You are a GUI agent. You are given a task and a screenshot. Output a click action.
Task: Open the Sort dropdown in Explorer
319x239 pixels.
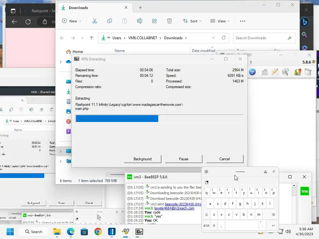(x=192, y=21)
